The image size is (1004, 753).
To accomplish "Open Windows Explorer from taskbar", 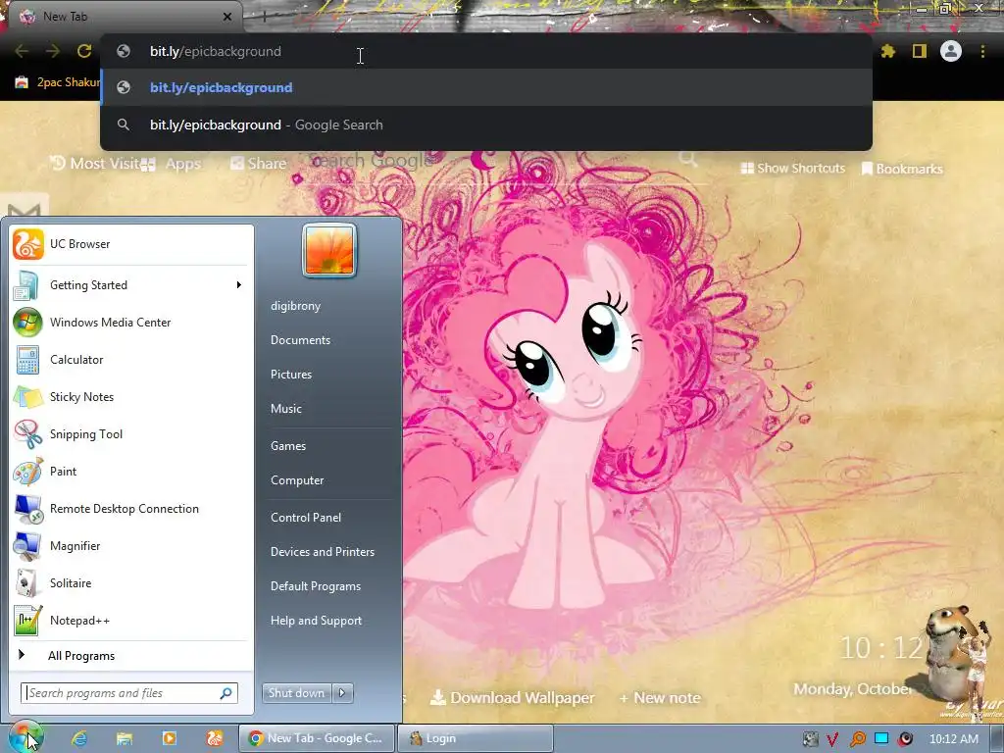I will pos(125,738).
